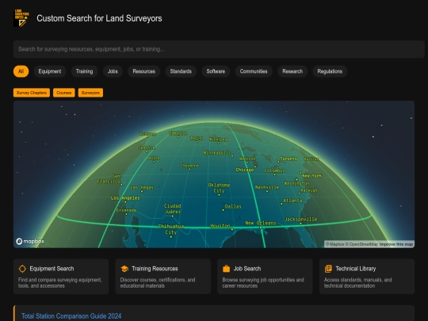Click the Toronto label on the map
Screen dimensions: 428x321
click(x=289, y=159)
